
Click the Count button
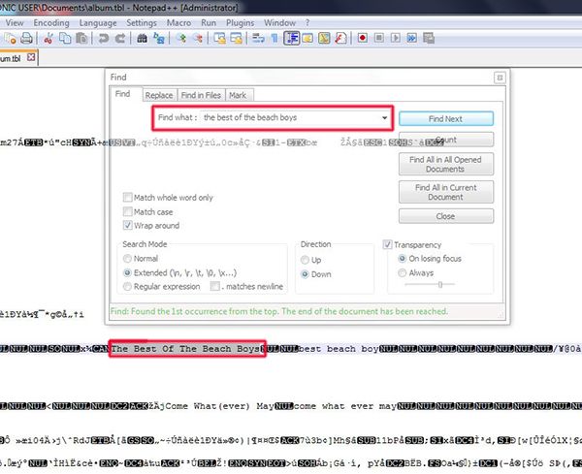[x=446, y=140]
